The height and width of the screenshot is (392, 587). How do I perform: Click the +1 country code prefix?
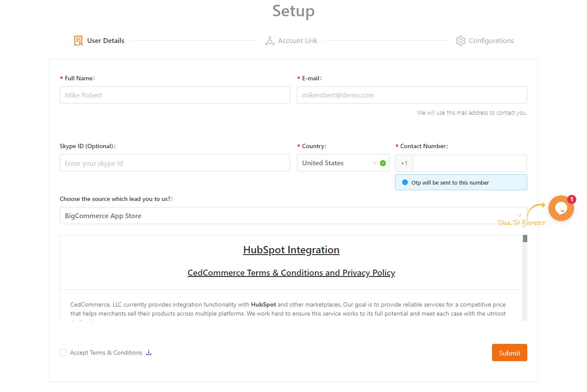click(404, 163)
